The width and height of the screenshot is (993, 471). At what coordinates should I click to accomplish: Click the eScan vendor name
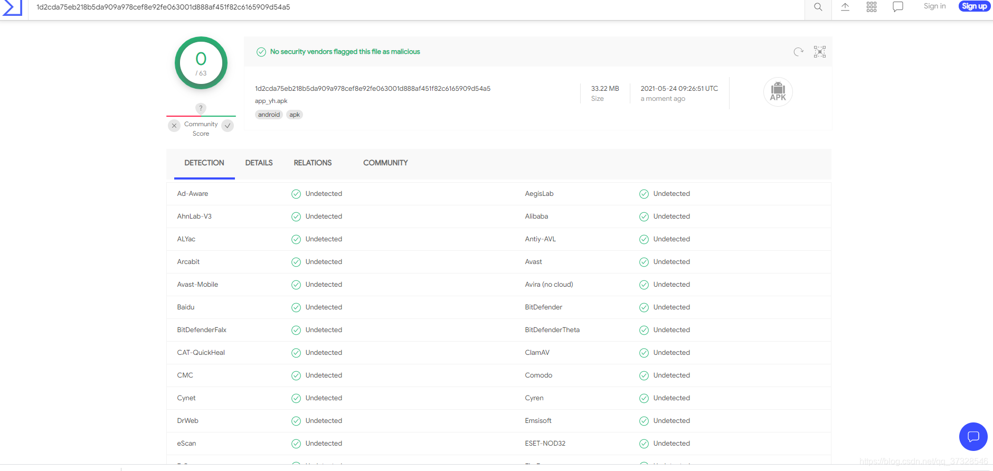(186, 444)
